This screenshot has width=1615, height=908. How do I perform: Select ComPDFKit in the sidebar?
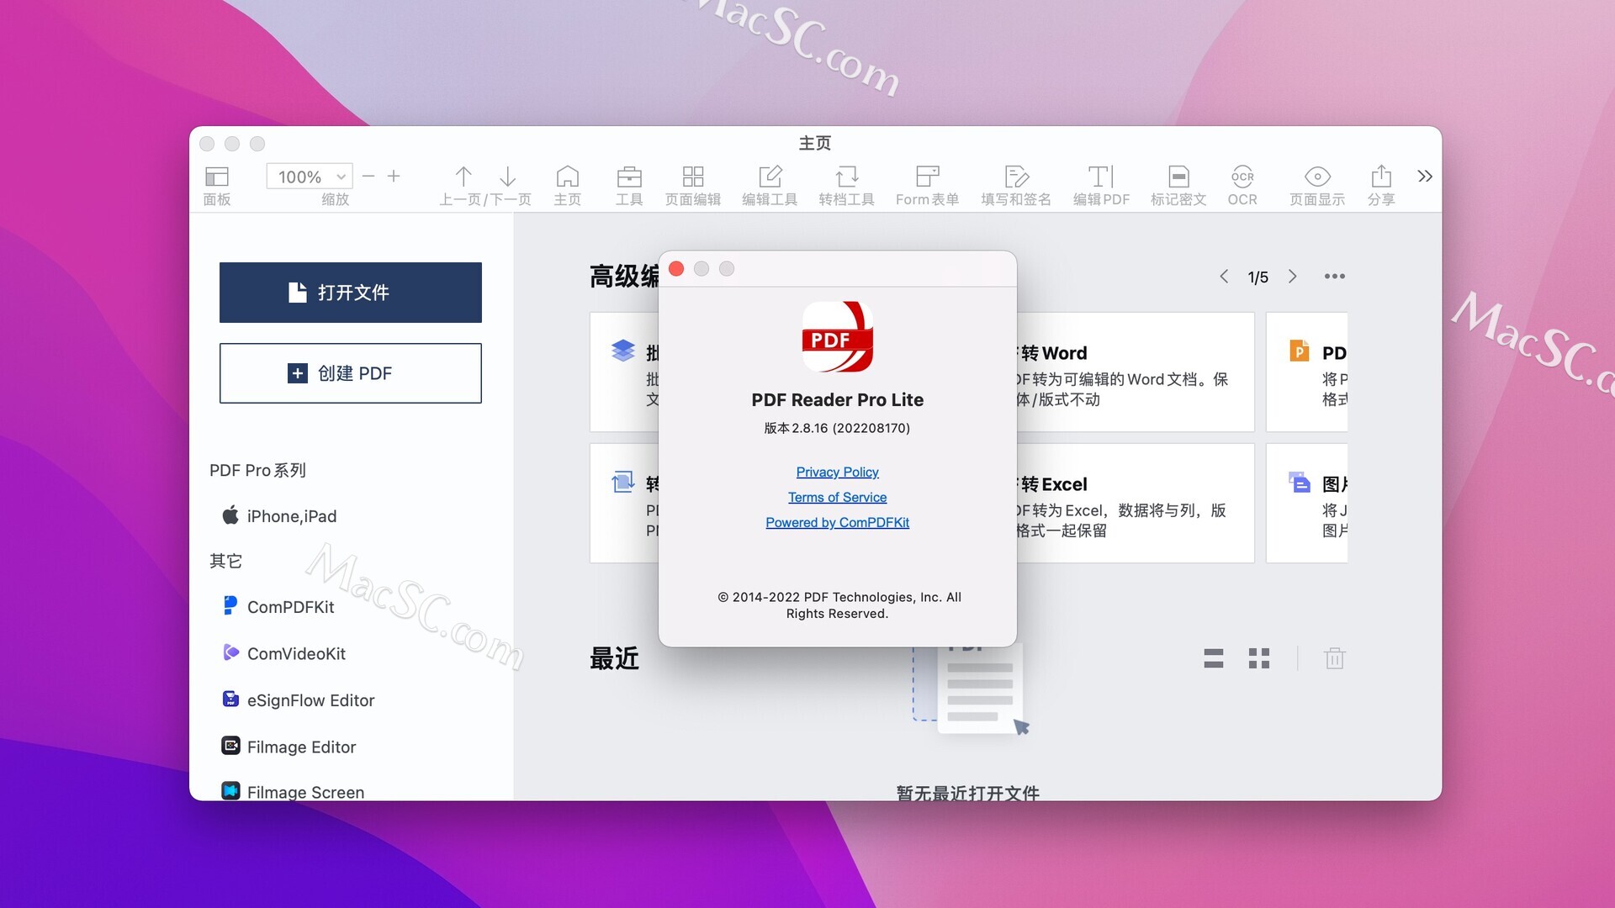290,606
